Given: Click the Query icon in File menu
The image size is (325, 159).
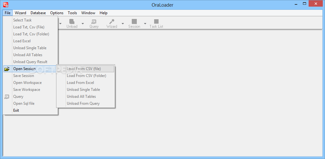Looking at the screenshot, I should click(7, 97).
